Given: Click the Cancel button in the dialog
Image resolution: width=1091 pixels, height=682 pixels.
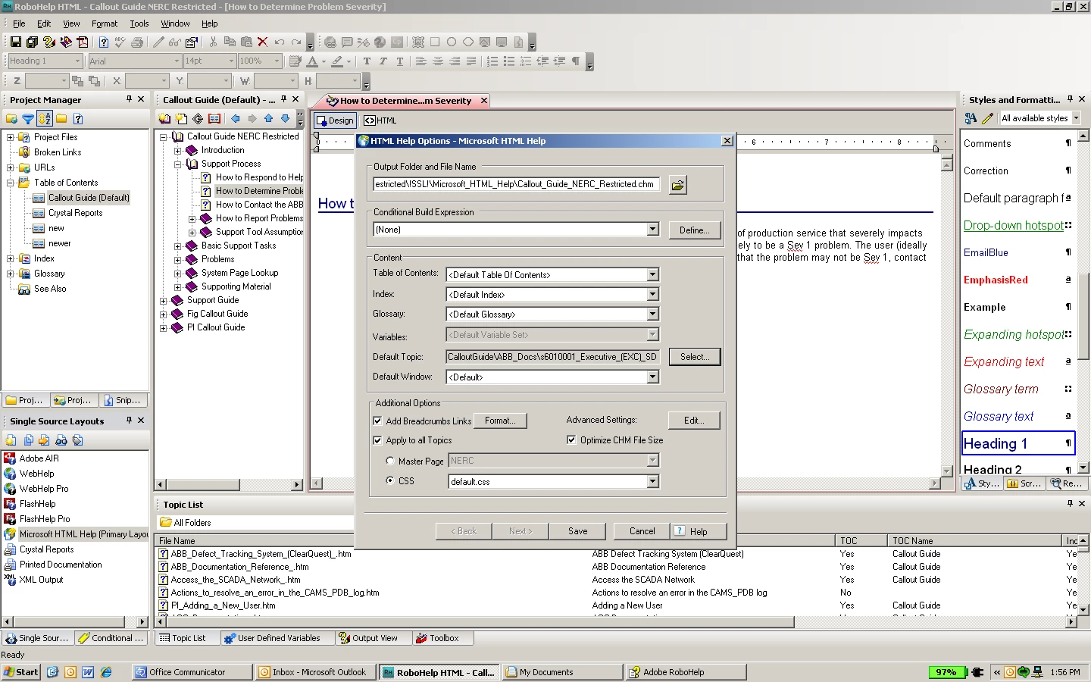Looking at the screenshot, I should click(642, 531).
